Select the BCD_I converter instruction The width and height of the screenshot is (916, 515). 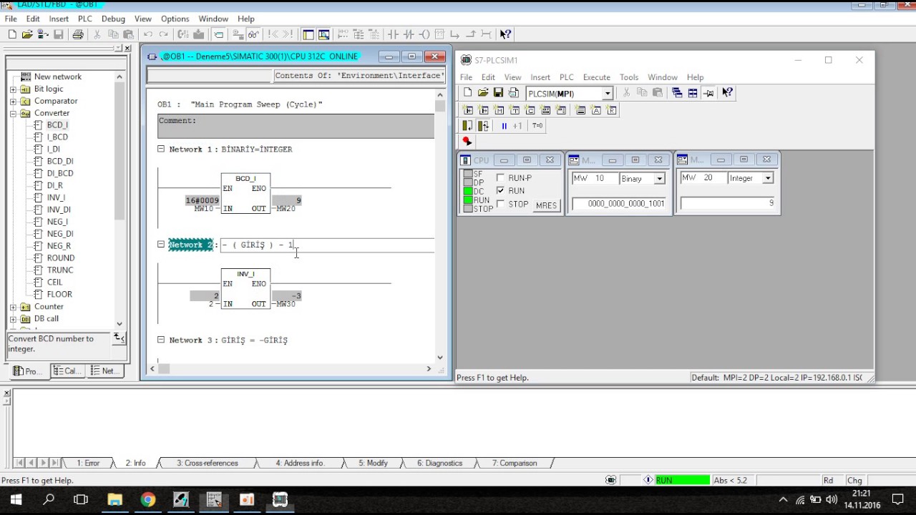tap(57, 125)
